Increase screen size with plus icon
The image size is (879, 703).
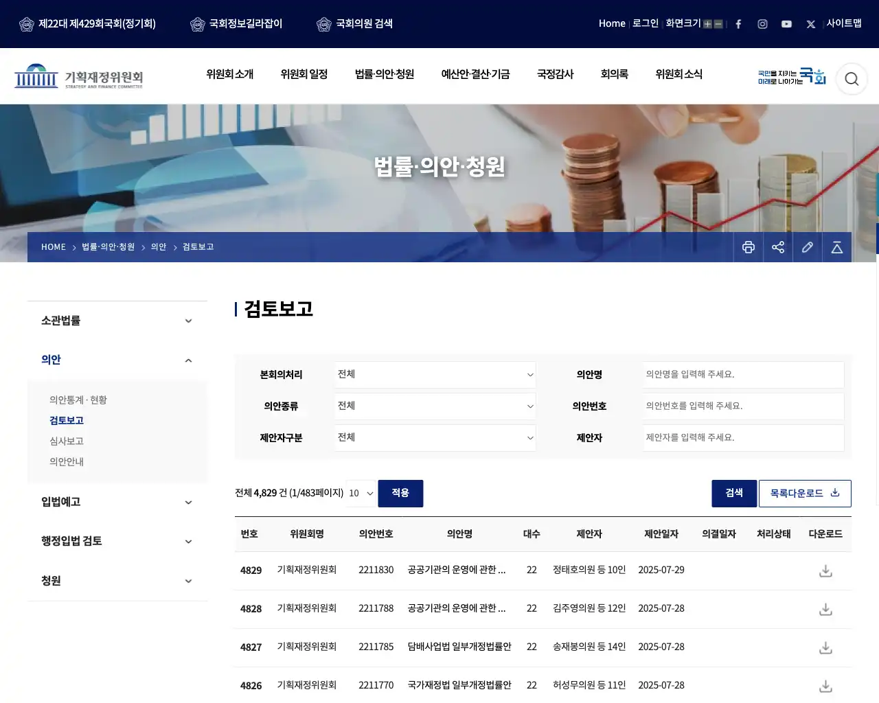click(x=707, y=24)
